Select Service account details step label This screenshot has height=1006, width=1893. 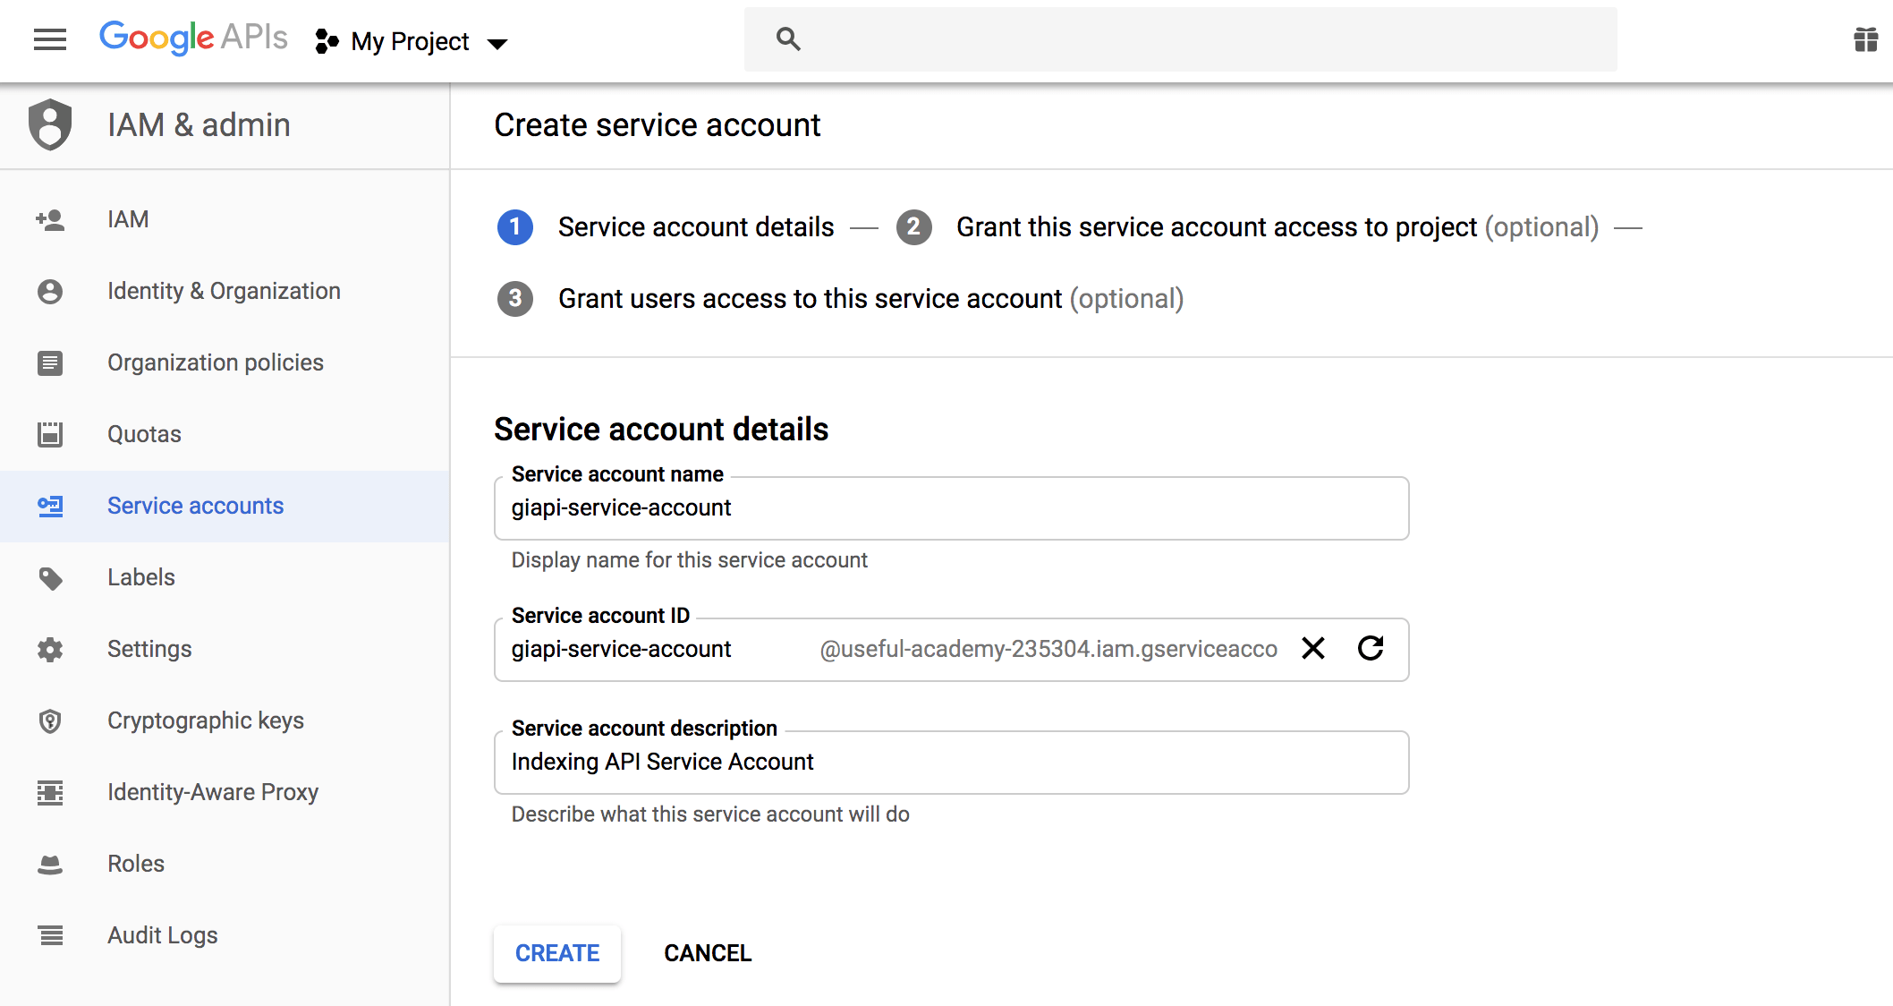(696, 227)
